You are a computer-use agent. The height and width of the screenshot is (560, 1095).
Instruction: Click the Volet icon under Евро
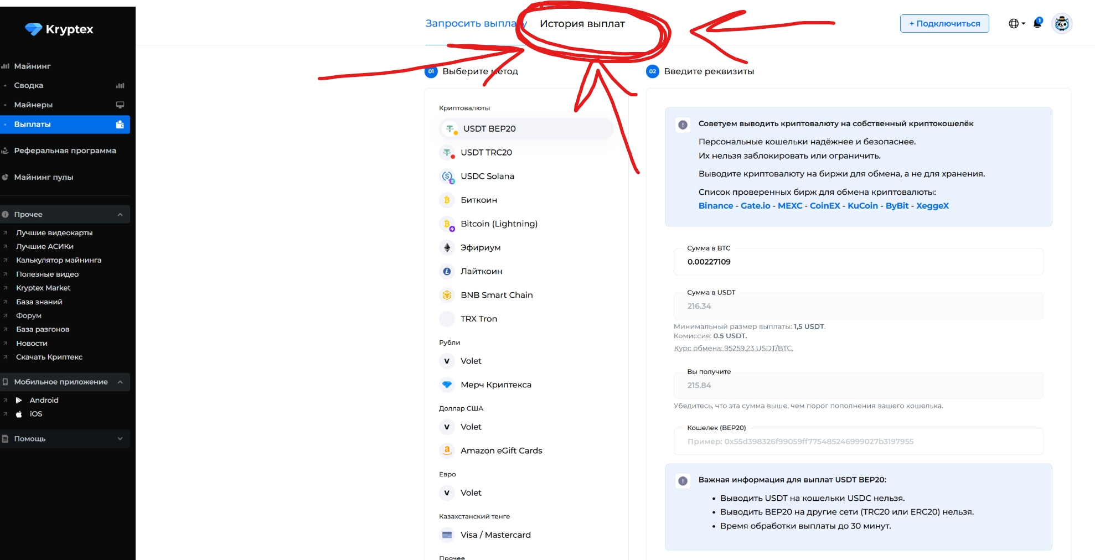[447, 492]
